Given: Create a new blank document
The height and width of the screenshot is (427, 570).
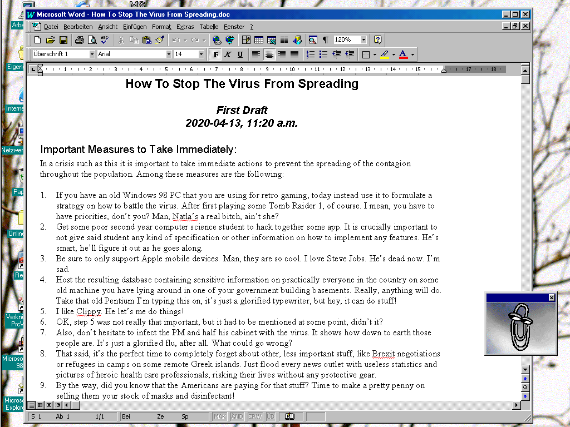Looking at the screenshot, I should coord(37,40).
